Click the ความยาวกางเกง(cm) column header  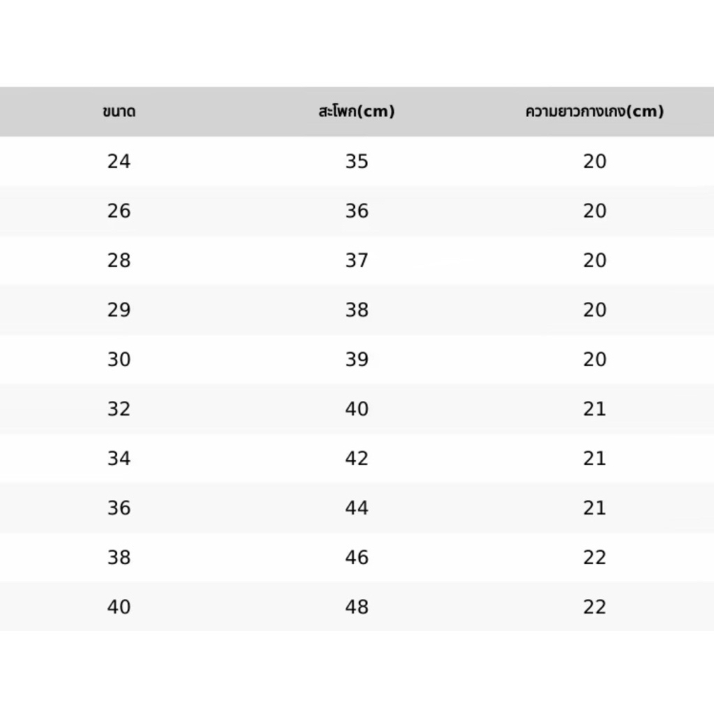tap(594, 112)
